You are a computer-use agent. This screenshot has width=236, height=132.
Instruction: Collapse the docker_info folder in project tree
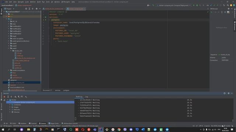pos(11,51)
